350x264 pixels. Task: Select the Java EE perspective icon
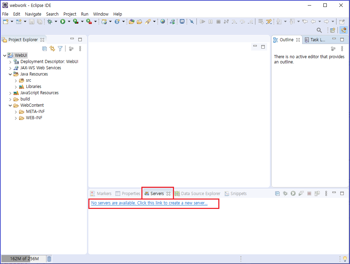343,30
